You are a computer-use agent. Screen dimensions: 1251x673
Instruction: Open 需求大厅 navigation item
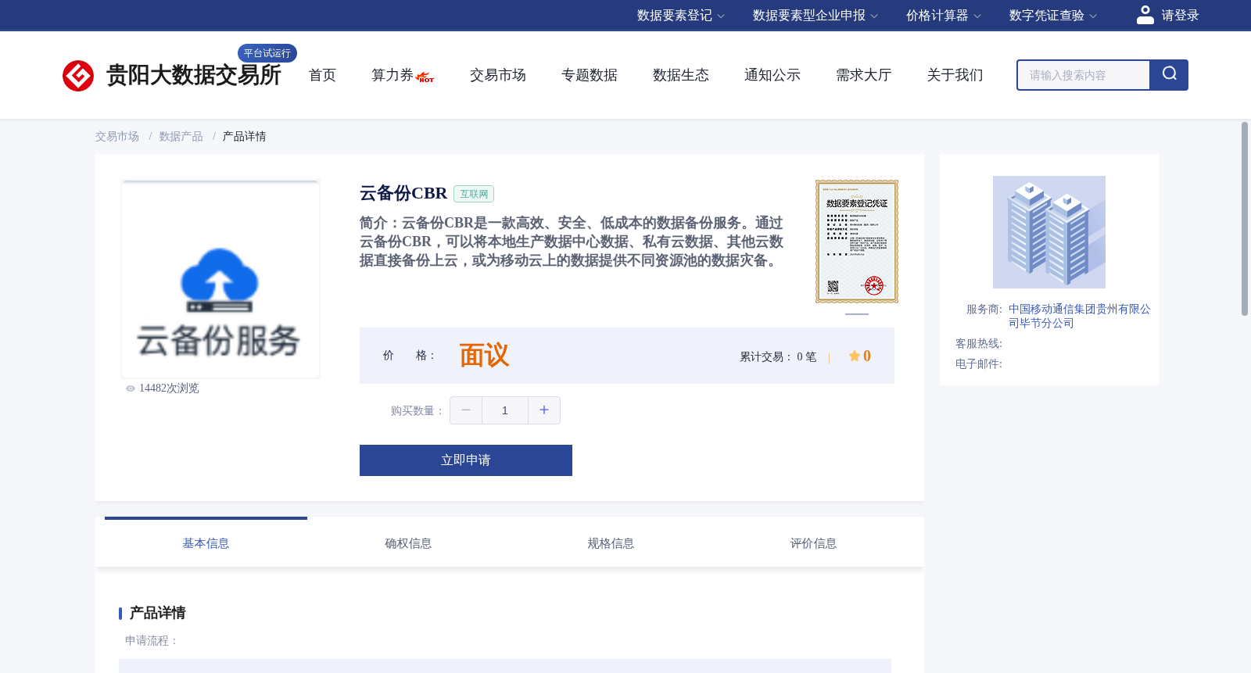point(864,75)
